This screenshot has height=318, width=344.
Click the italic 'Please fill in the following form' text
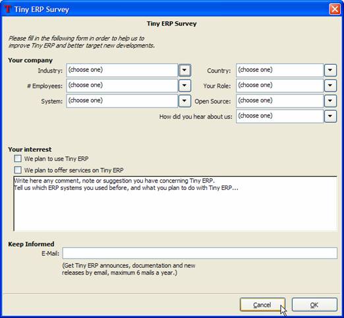click(82, 42)
